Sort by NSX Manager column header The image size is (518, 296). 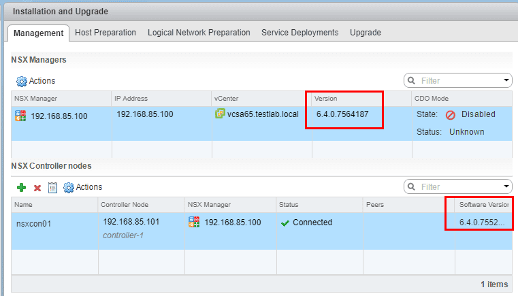61,99
